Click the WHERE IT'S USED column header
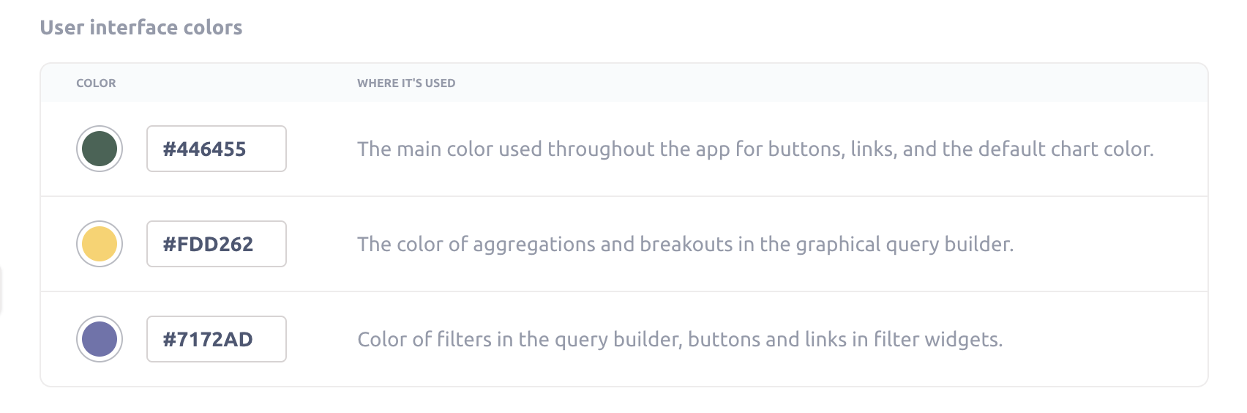The image size is (1247, 413). click(x=406, y=83)
